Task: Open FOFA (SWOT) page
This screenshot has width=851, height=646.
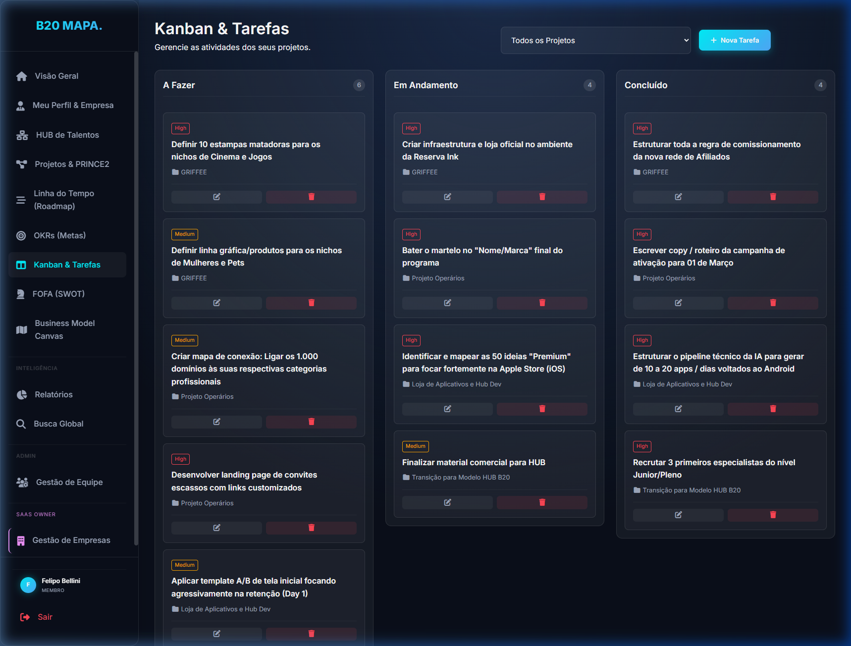Action: coord(67,294)
